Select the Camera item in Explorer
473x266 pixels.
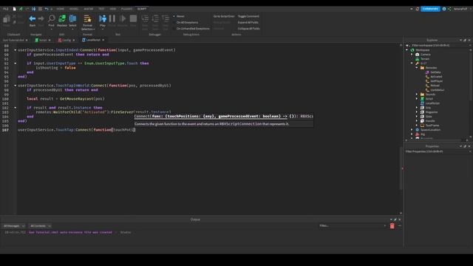[x=426, y=55]
